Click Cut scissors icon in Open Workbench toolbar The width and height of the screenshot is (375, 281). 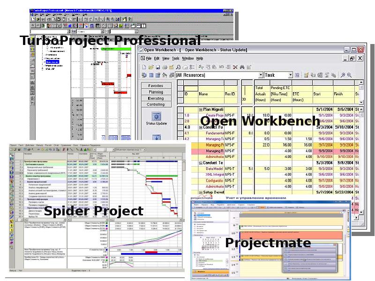click(201, 67)
